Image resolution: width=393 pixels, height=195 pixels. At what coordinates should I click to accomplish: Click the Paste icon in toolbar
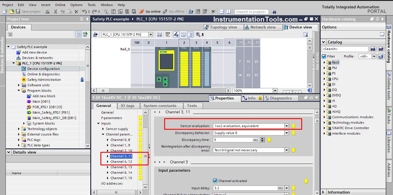tap(69, 12)
